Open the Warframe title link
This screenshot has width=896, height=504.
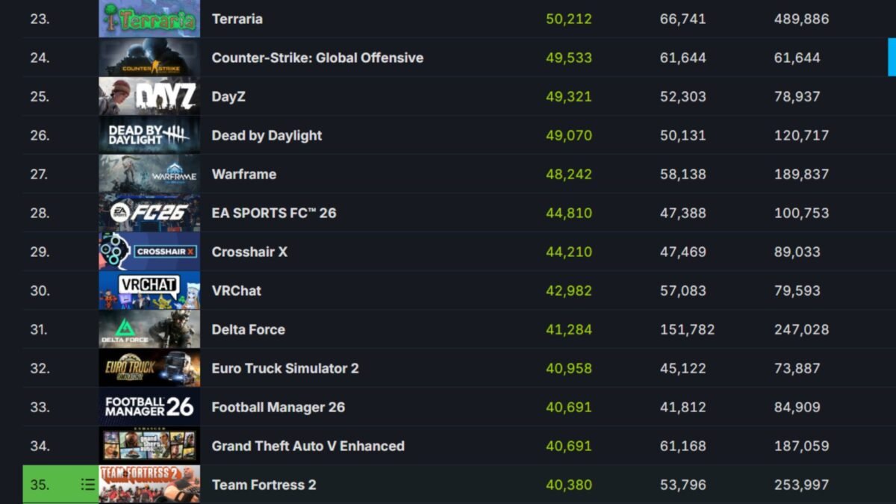[x=244, y=174]
